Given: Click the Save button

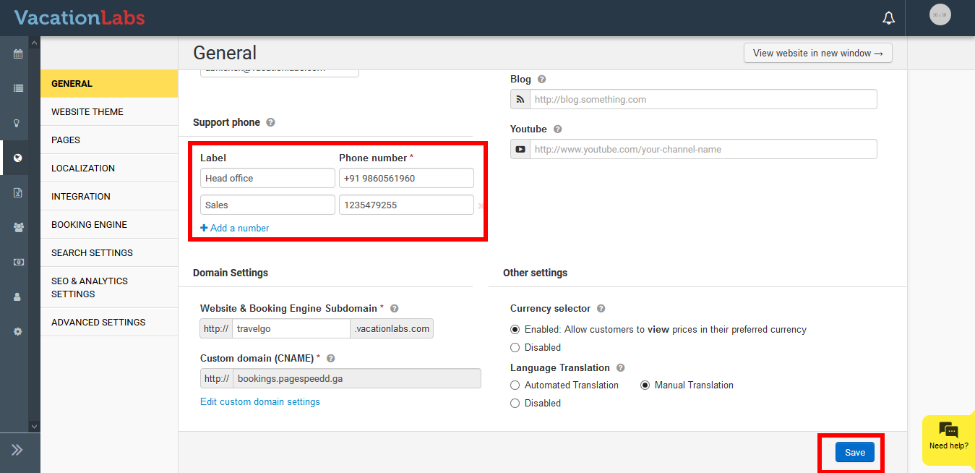Looking at the screenshot, I should pos(854,453).
